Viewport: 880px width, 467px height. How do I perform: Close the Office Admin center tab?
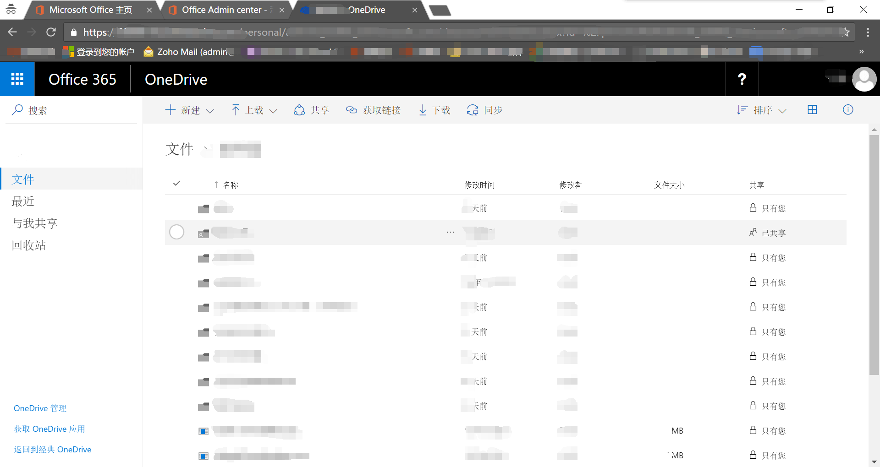point(282,10)
